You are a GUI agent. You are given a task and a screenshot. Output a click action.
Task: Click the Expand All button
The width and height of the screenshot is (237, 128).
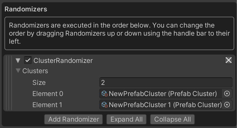point(126,119)
